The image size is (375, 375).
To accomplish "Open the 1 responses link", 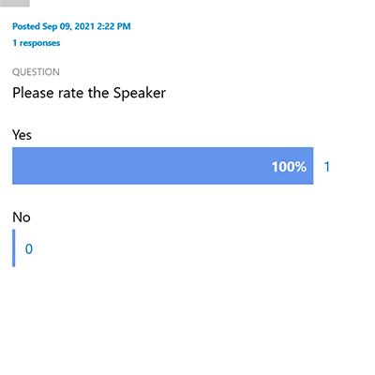I will click(x=37, y=43).
